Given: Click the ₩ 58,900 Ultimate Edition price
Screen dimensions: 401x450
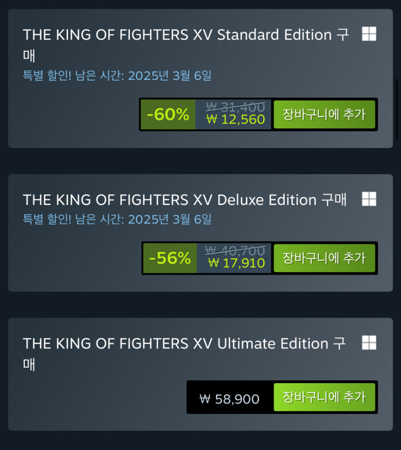Looking at the screenshot, I should 230,399.
